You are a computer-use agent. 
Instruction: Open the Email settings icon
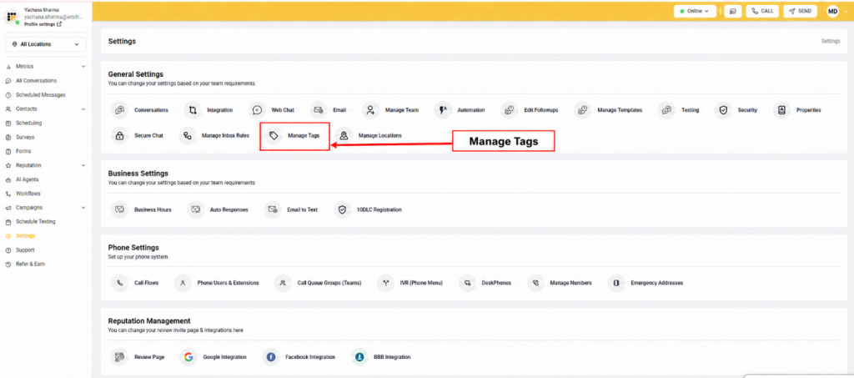pos(318,110)
